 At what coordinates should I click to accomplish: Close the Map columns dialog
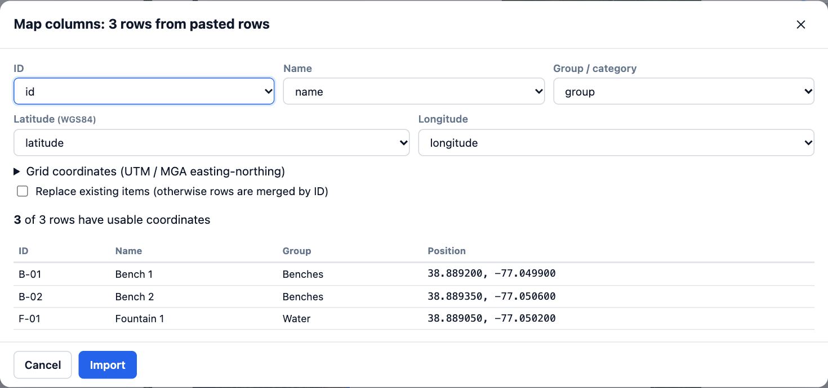800,24
